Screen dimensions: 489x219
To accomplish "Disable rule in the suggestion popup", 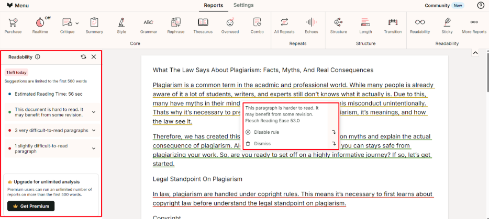I will coord(266,132).
